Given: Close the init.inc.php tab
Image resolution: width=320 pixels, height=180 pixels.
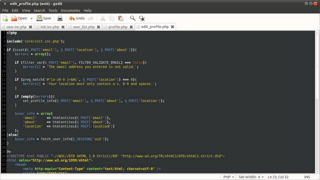Looking at the screenshot, I should [x=63, y=27].
